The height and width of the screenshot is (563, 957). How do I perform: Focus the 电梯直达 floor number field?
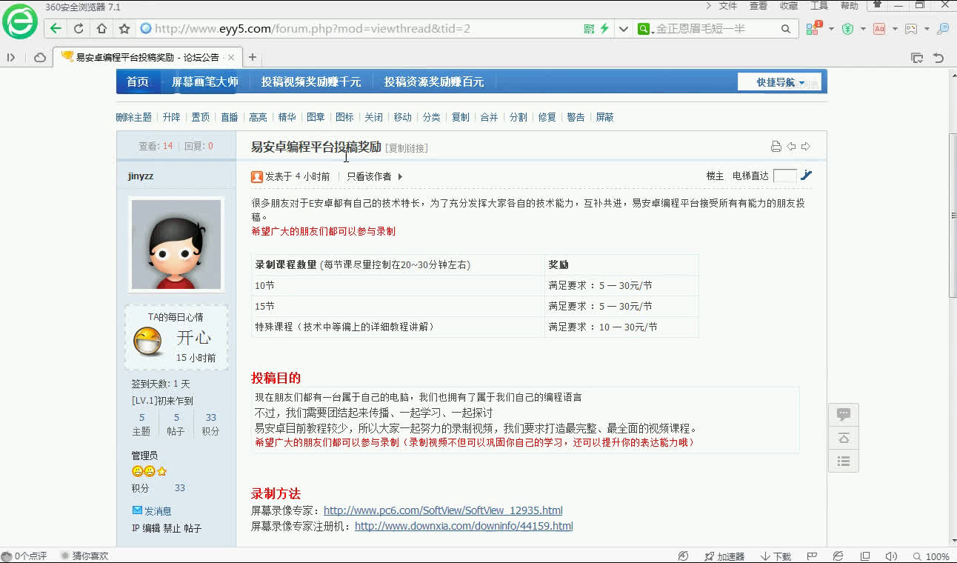pyautogui.click(x=784, y=176)
